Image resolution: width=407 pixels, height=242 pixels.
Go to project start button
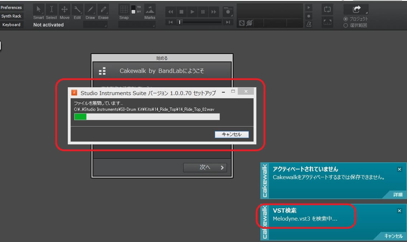coord(171,22)
